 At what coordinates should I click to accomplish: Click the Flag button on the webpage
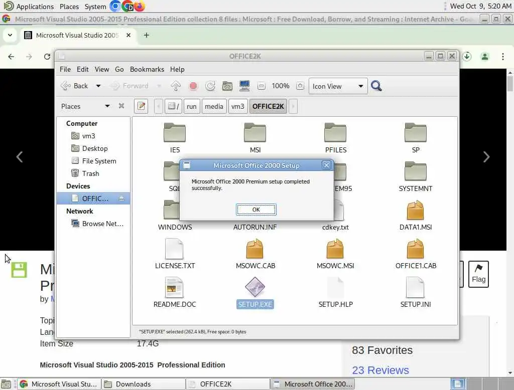(478, 274)
